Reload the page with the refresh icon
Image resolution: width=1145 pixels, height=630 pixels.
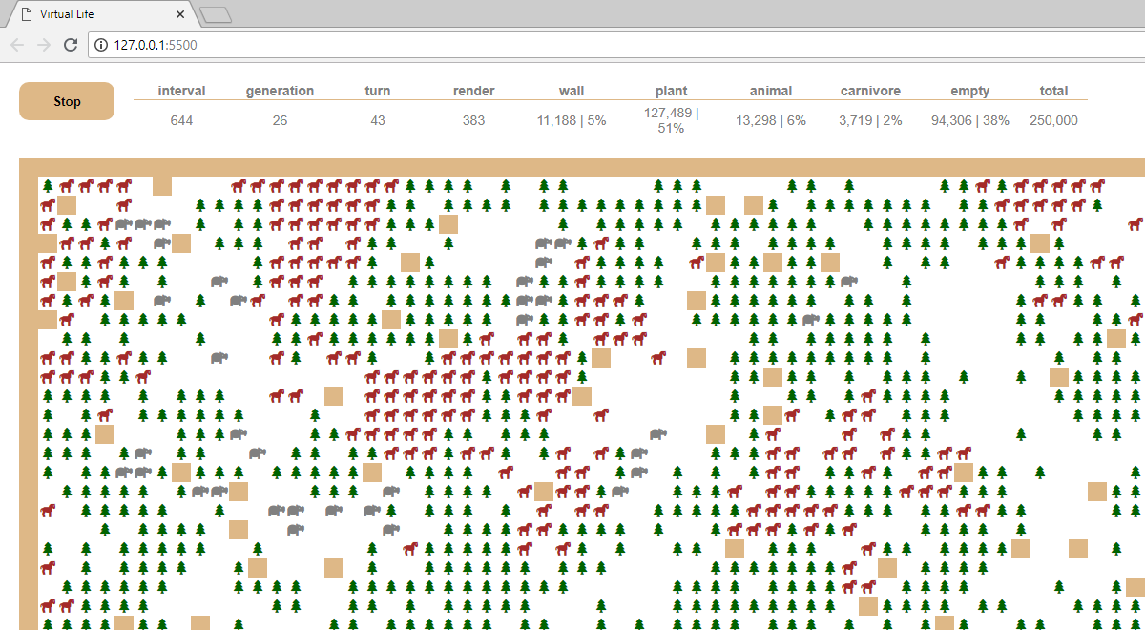70,45
